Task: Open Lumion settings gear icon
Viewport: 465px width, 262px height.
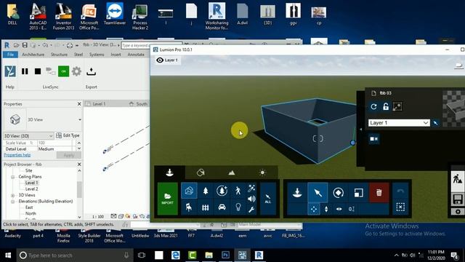Action: coord(458,212)
